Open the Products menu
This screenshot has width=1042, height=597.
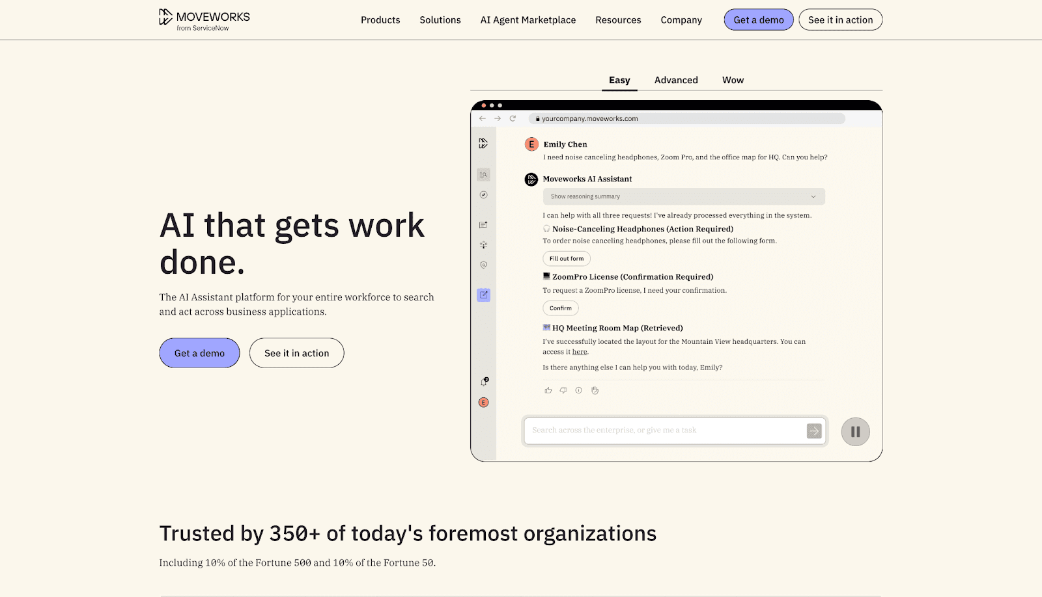coord(380,20)
